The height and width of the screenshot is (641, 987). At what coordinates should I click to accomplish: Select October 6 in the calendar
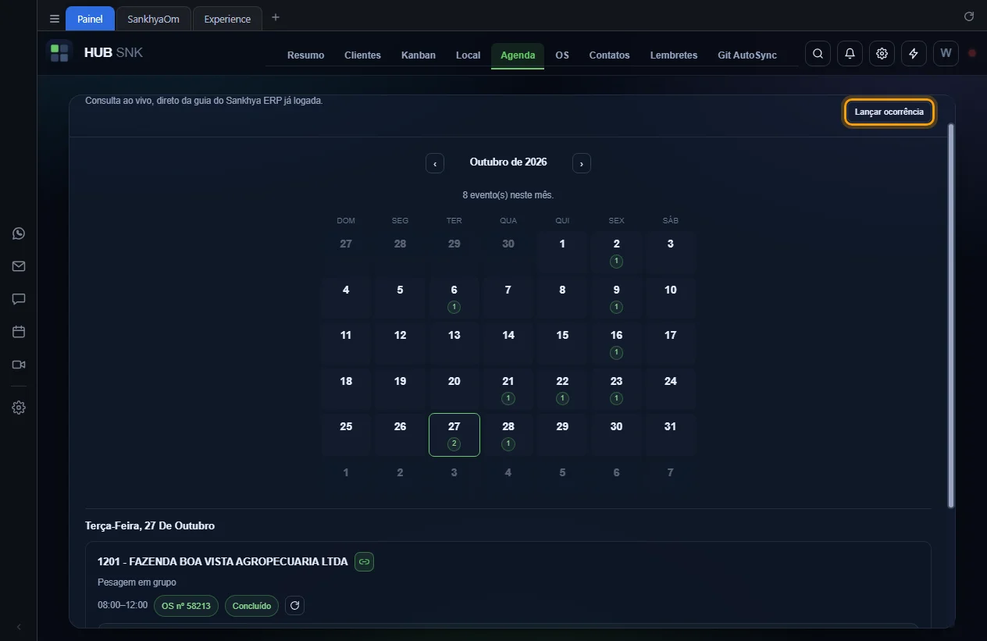tap(454, 297)
